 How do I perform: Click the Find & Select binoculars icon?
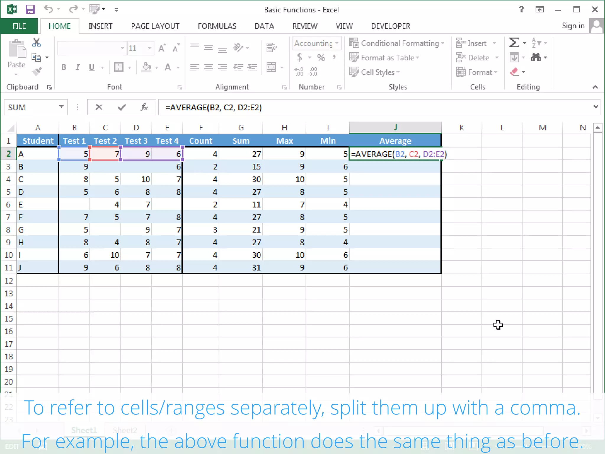[536, 57]
